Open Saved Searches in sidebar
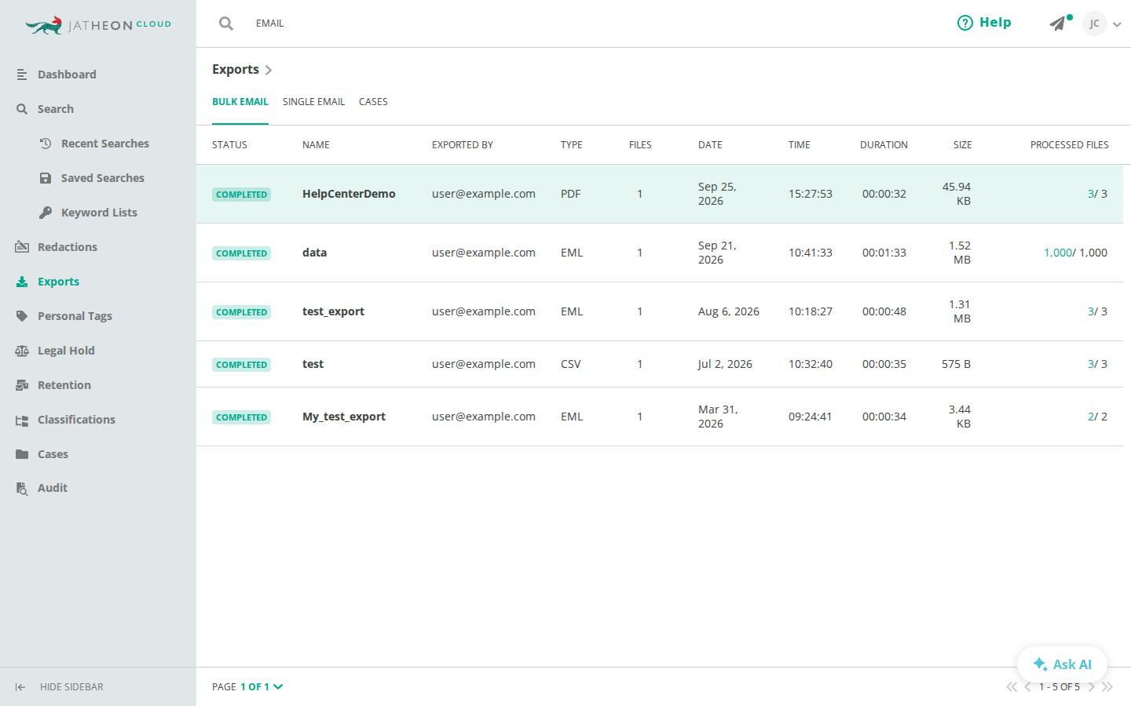Screen dimensions: 1131x706 pos(103,178)
